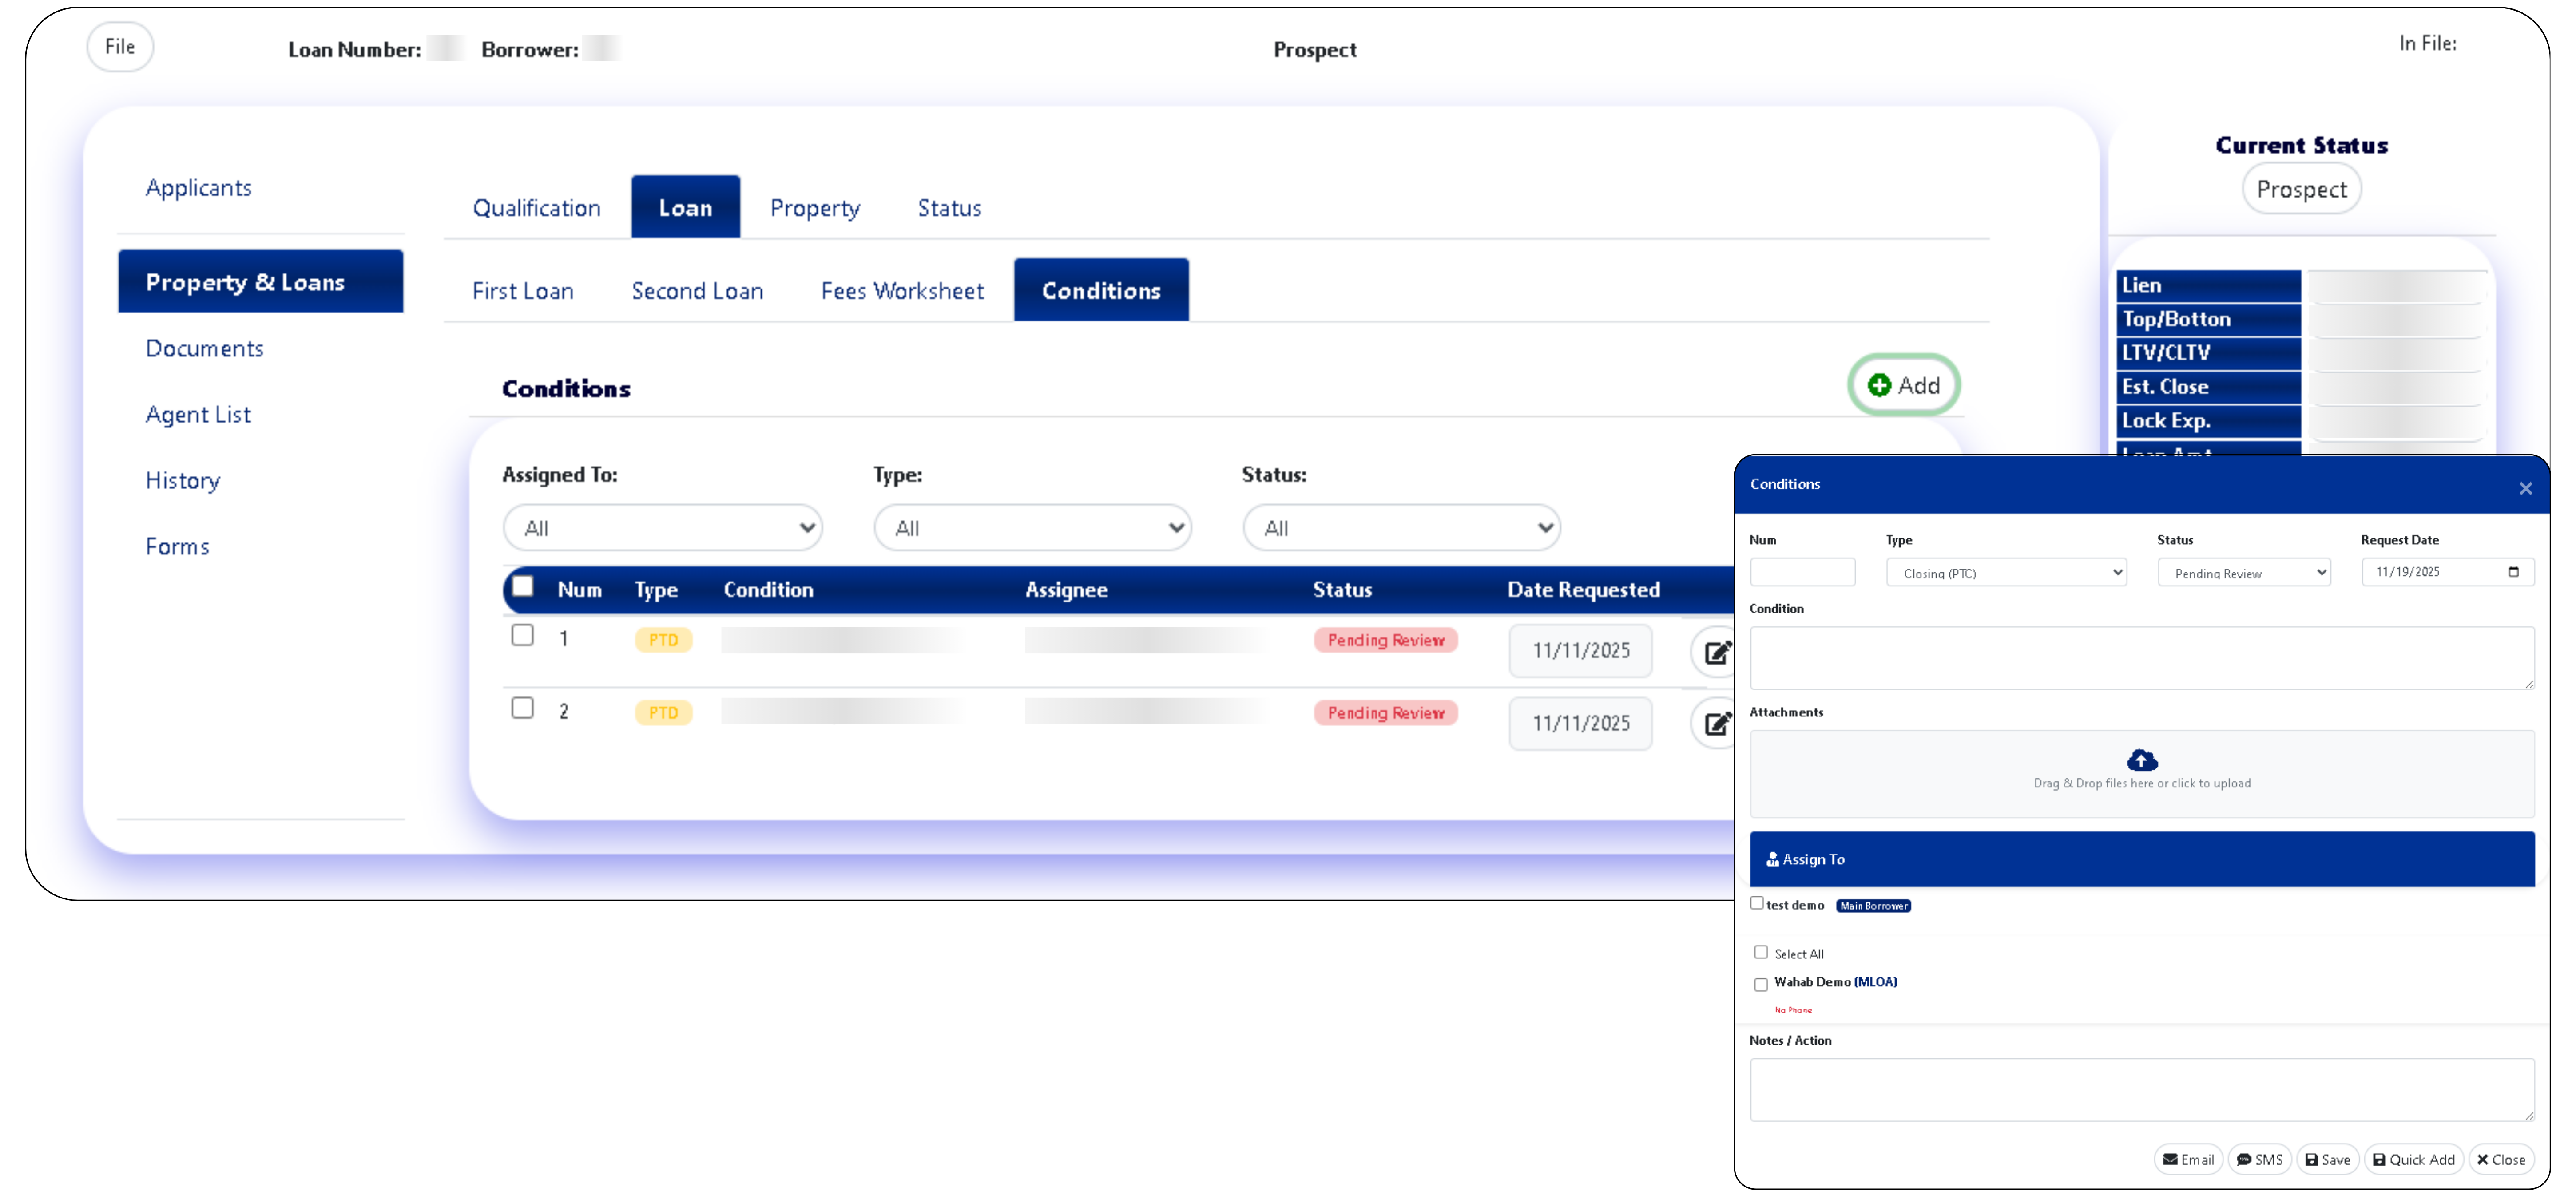Check the box for condition row 1
The width and height of the screenshot is (2576, 1203).
(522, 635)
